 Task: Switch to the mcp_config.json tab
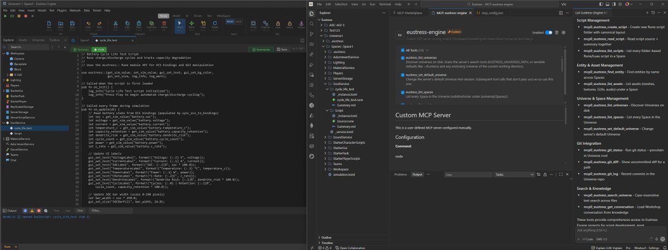[x=492, y=13]
